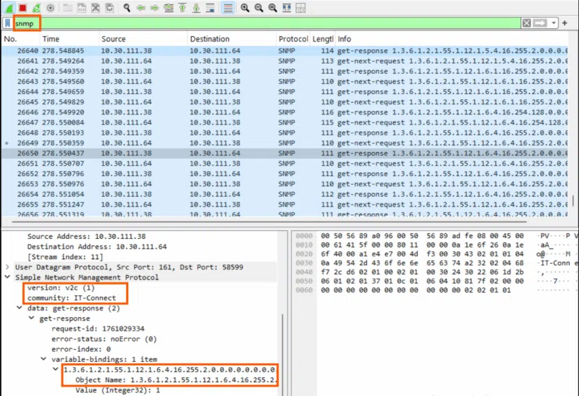579x396 pixels.
Task: Apply the display filter arrow button
Action: (540, 23)
